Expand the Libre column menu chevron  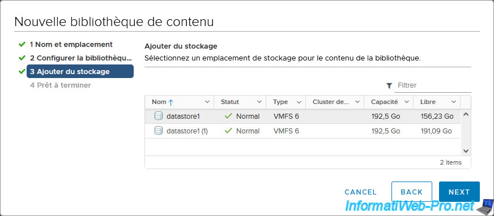pyautogui.click(x=454, y=102)
